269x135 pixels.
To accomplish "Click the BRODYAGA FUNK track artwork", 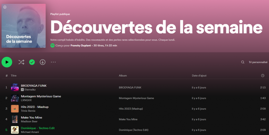I will point(15,87).
